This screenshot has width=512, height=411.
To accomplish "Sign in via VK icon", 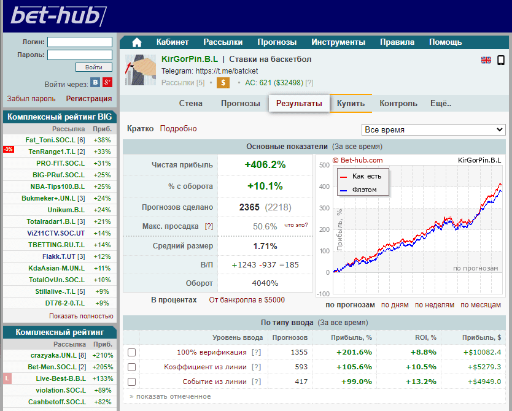I will 95,83.
